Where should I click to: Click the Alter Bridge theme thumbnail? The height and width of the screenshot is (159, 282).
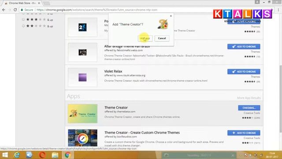[82, 52]
